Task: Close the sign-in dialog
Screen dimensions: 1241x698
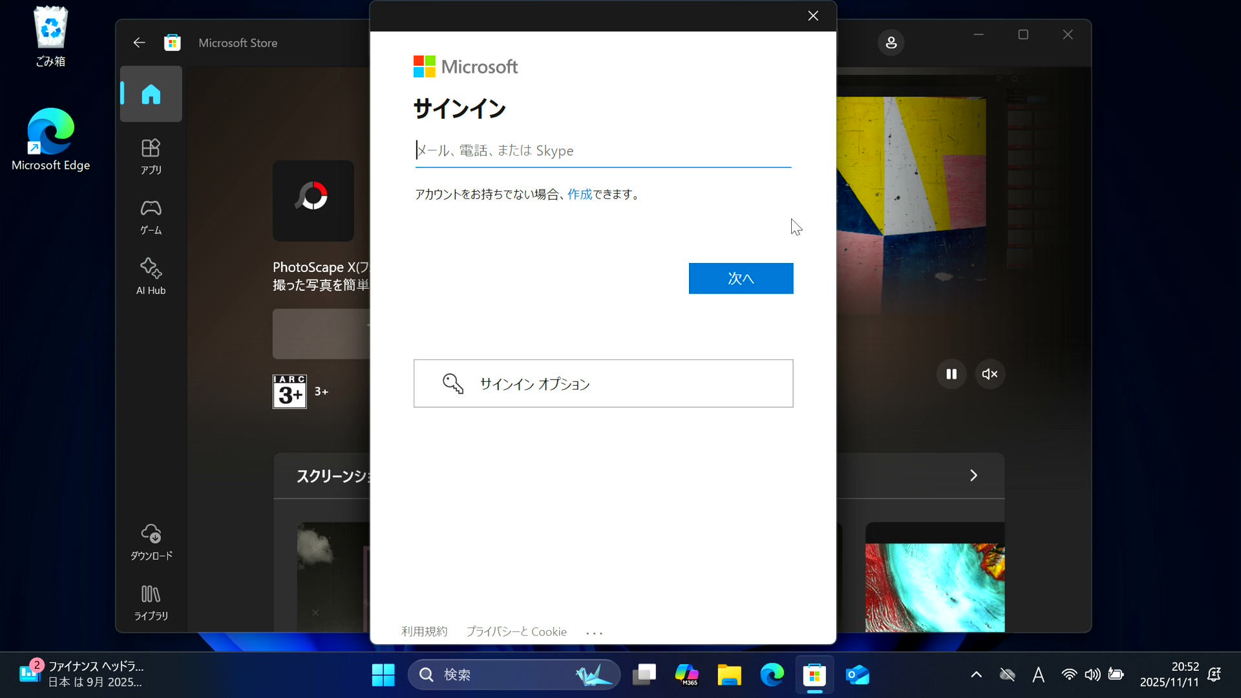Action: coord(812,16)
